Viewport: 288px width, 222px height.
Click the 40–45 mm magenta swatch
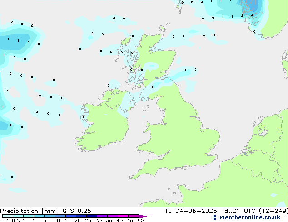tap(123, 216)
